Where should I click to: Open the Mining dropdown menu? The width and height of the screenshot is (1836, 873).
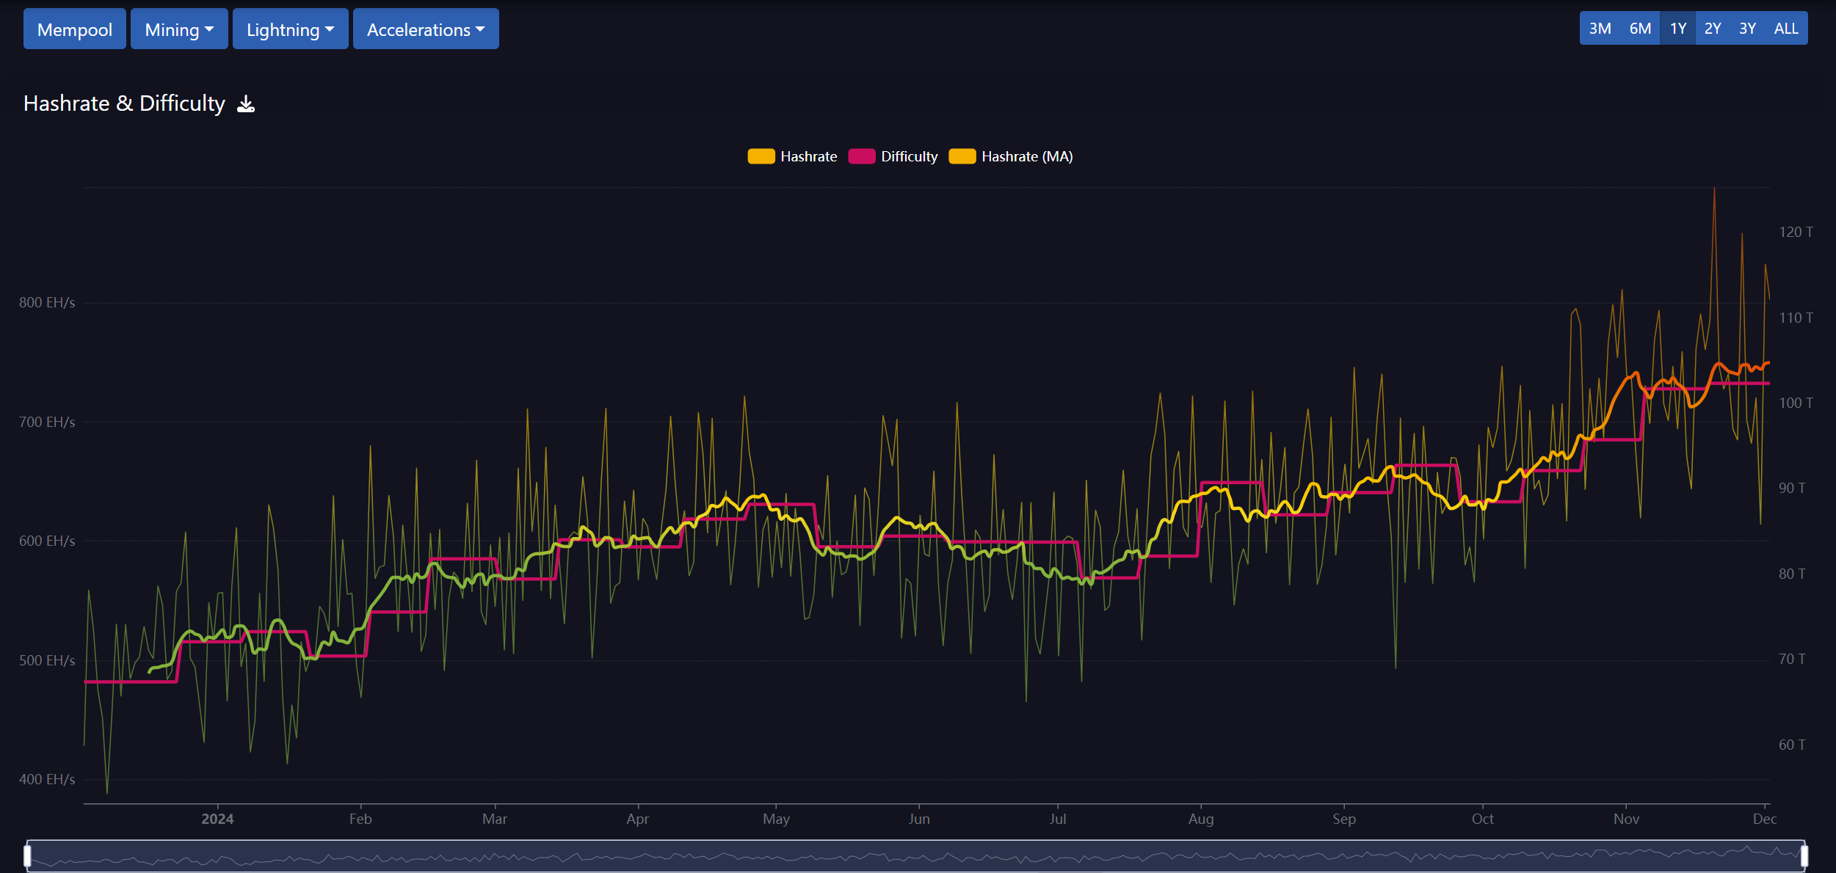pyautogui.click(x=179, y=29)
